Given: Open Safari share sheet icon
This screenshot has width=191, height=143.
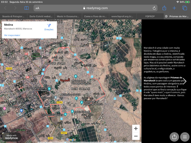Looking at the screenshot, I should pyautogui.click(x=164, y=8).
